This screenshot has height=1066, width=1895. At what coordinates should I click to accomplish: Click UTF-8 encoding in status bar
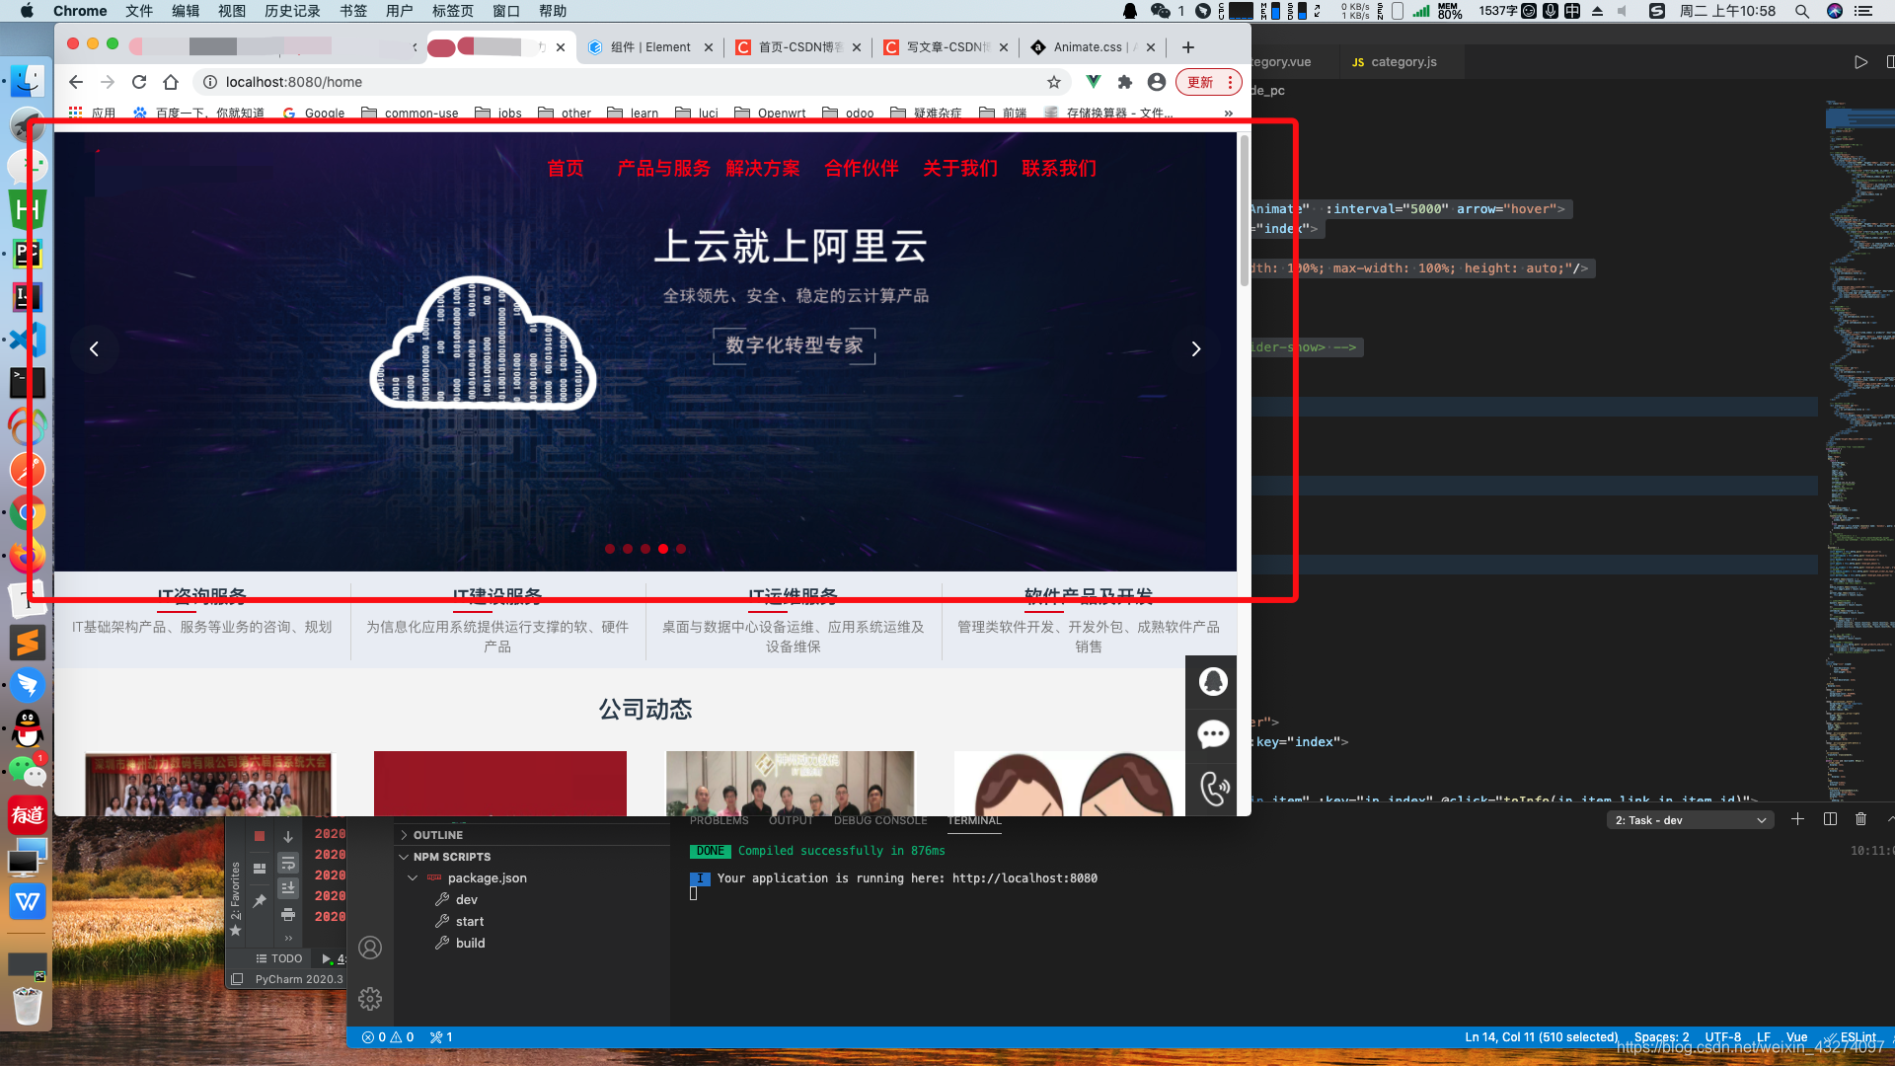point(1722,1037)
